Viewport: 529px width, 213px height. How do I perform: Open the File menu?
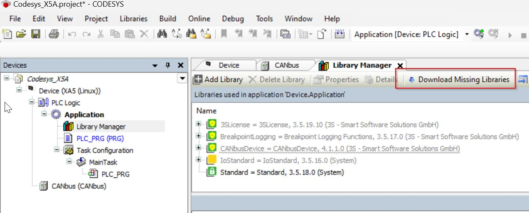[15, 19]
